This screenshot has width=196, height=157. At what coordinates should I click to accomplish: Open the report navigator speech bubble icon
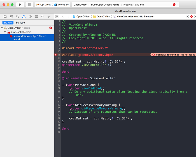pos(49,17)
